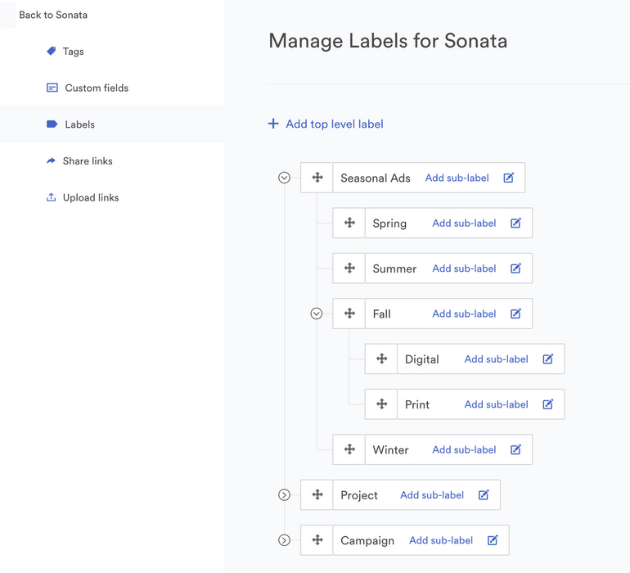630x573 pixels.
Task: Collapse the Fall sub-label group
Action: tap(317, 314)
